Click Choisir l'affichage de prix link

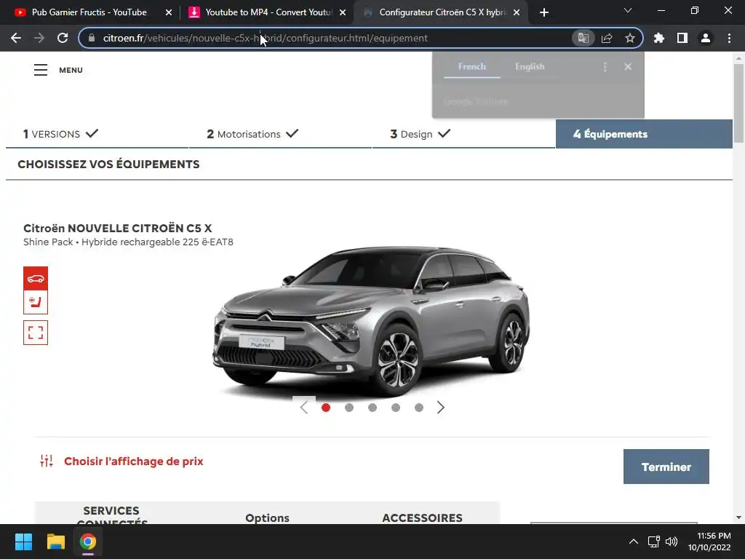coord(134,461)
